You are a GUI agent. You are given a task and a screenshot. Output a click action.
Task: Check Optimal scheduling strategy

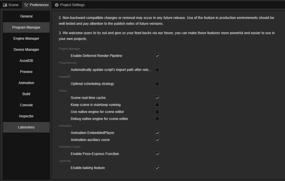coord(157,84)
